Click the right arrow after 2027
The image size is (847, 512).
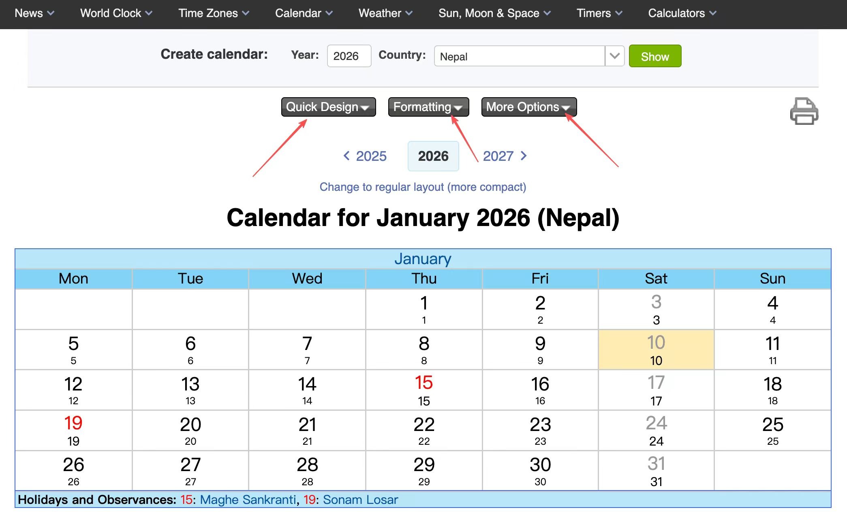coord(523,156)
